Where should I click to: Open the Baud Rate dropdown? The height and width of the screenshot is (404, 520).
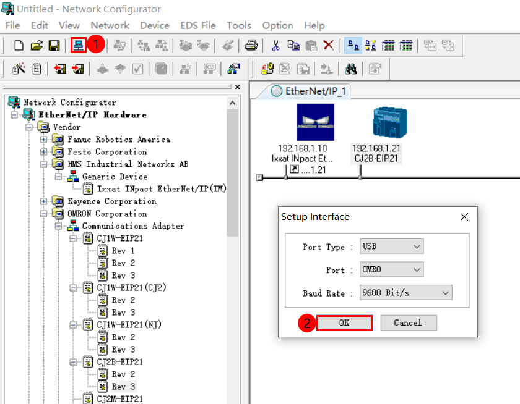point(405,293)
